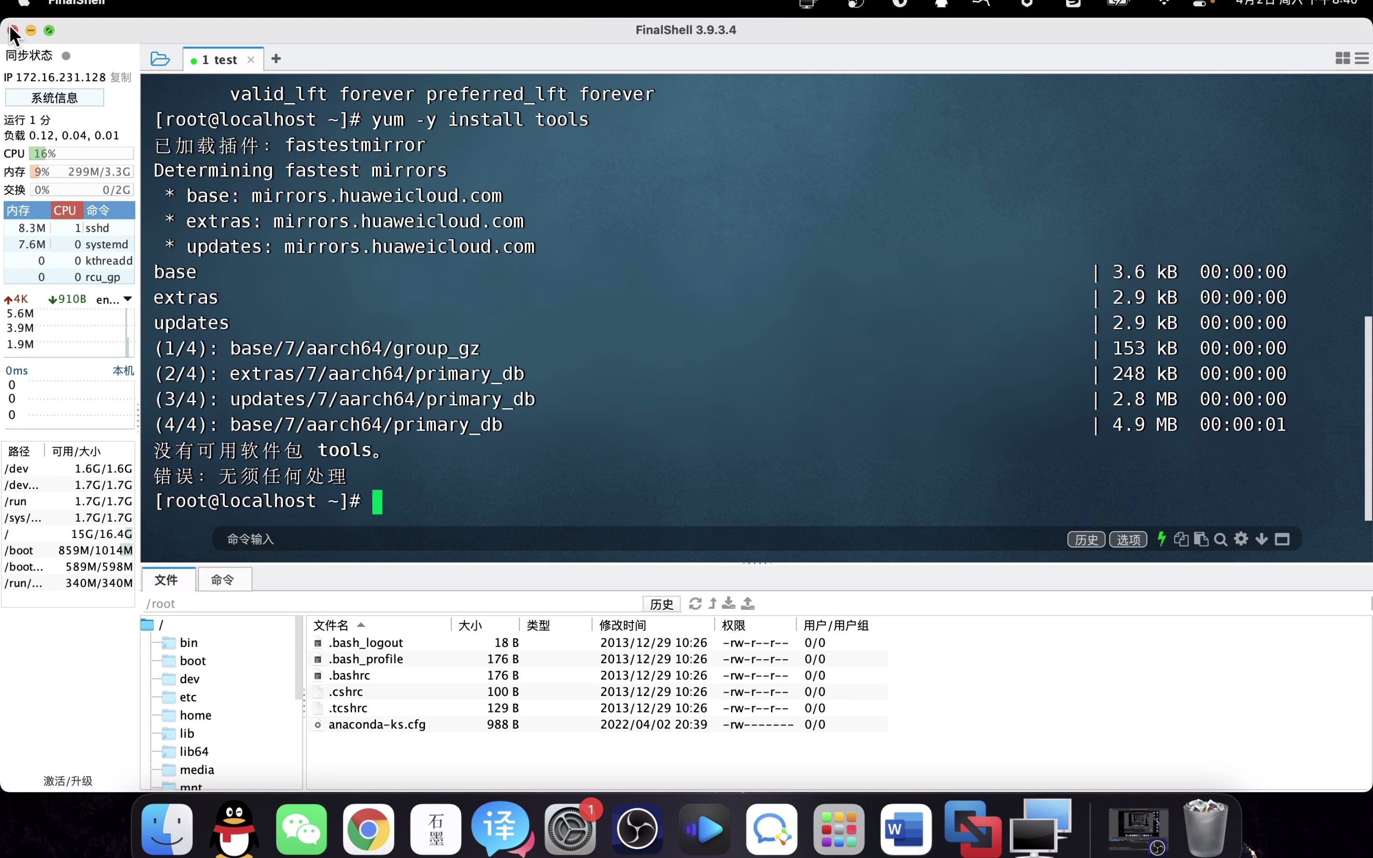Click the 系统信息 button

[54, 98]
